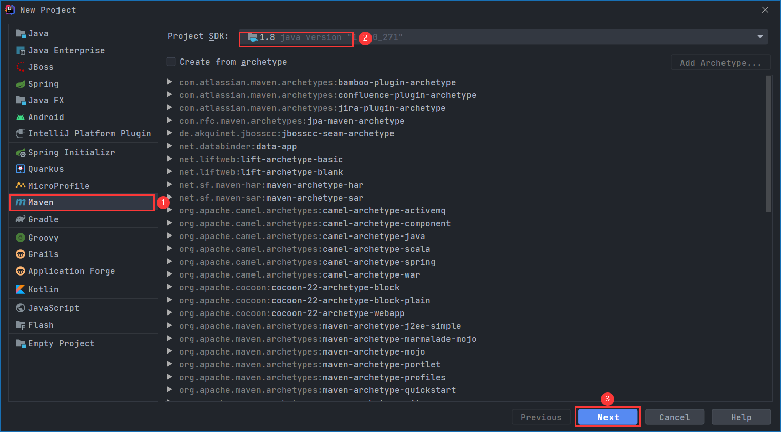Pick the Application Forge icon
This screenshot has width=781, height=432.
[x=21, y=271]
